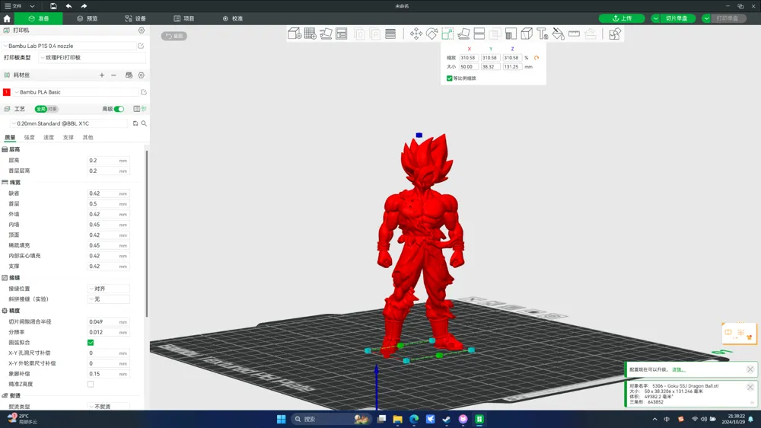Screen dimensions: 761x428
Task: Open the Assembly view puzzle icon
Action: point(615,34)
